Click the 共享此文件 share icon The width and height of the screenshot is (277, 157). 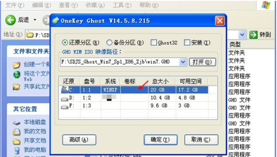(x=16, y=87)
